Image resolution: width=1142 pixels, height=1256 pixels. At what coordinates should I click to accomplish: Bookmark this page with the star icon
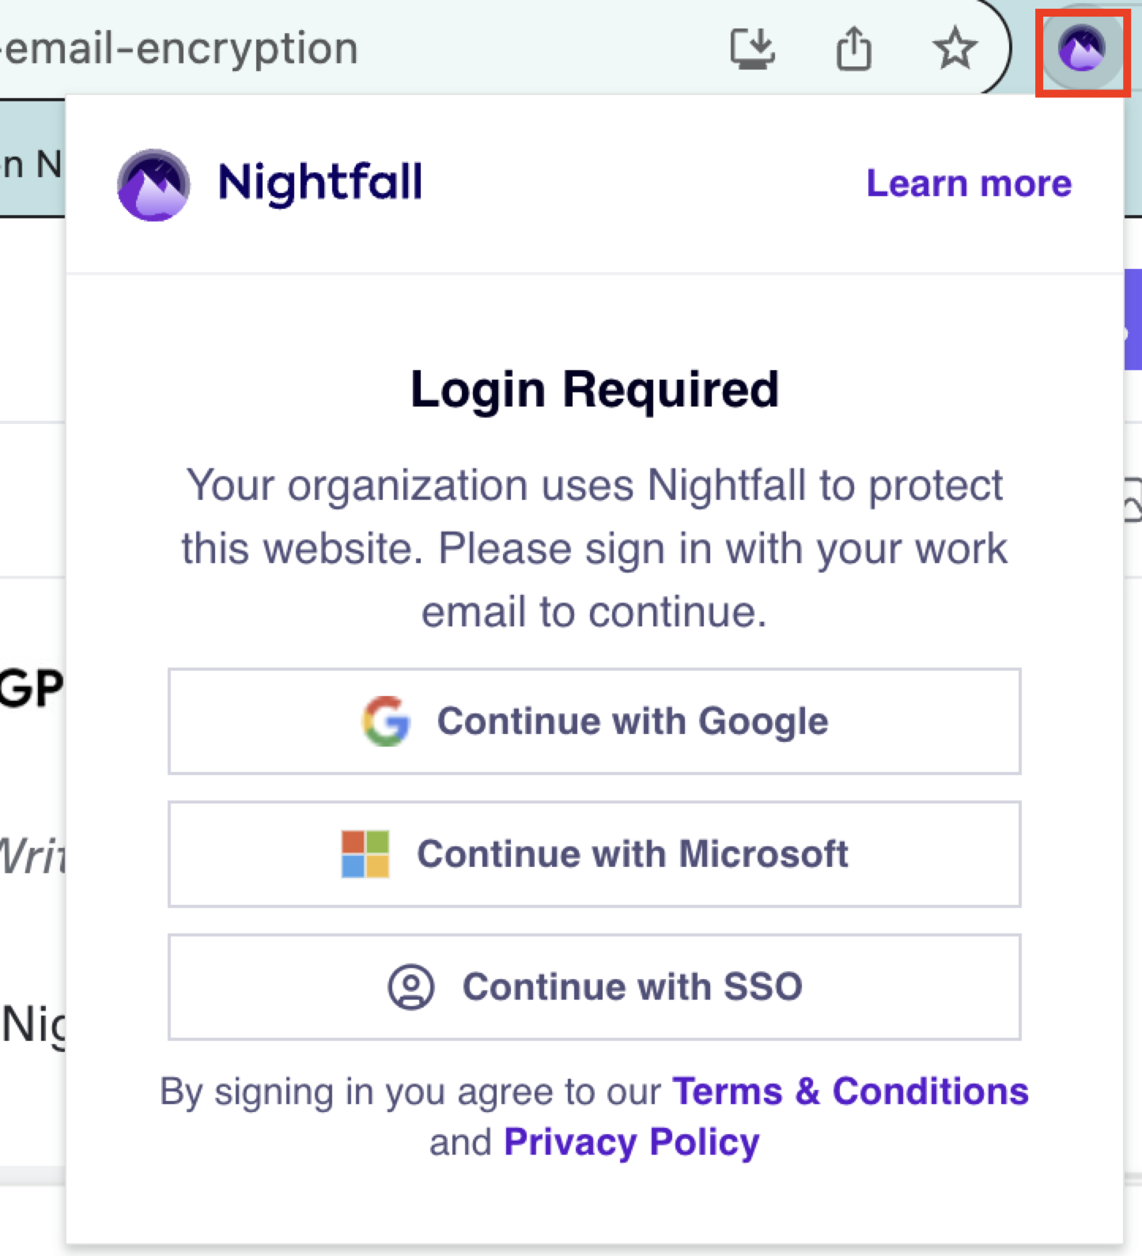[955, 49]
